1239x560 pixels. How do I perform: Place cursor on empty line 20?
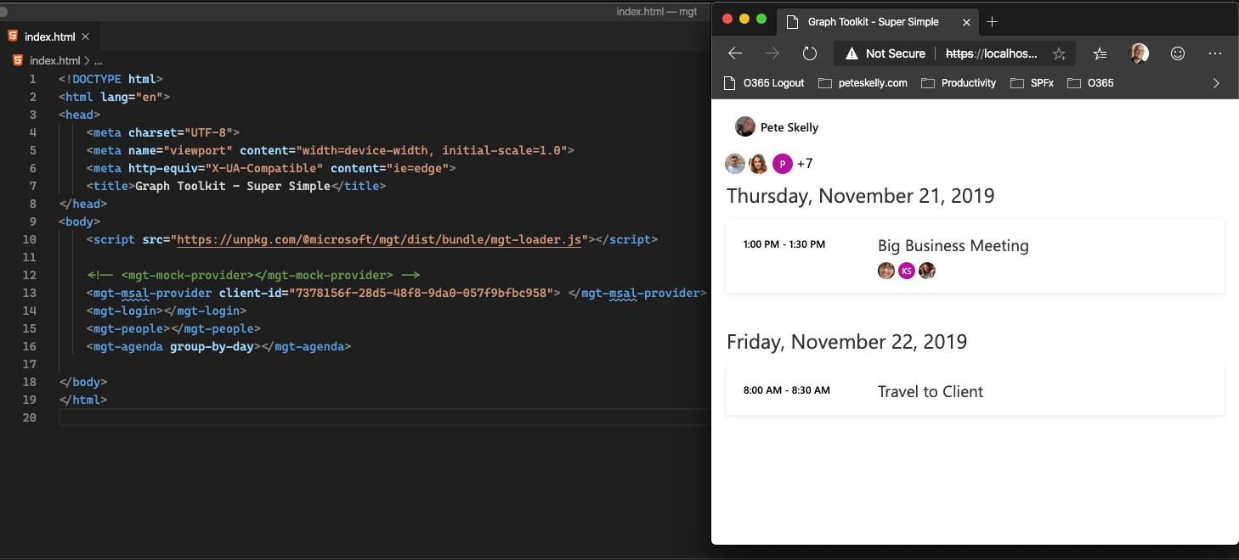[x=382, y=417]
